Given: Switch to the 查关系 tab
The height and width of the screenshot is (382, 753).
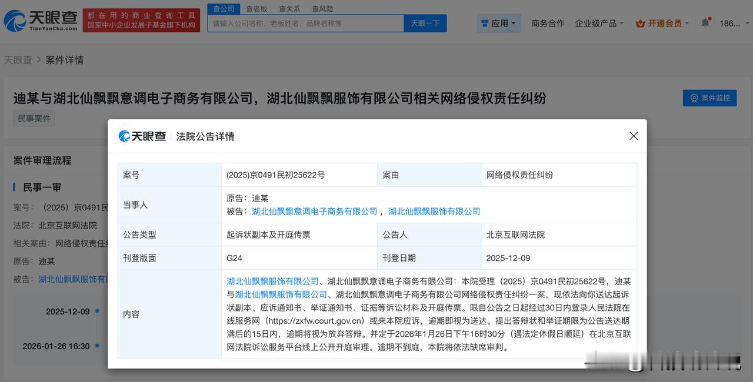Looking at the screenshot, I should tap(290, 8).
